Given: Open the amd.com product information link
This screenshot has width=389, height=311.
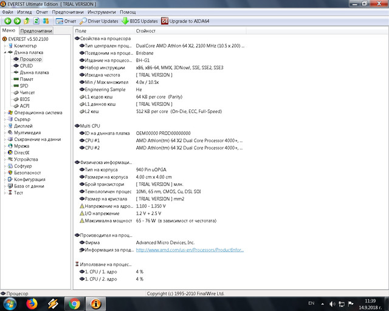Looking at the screenshot, I should [x=190, y=250].
